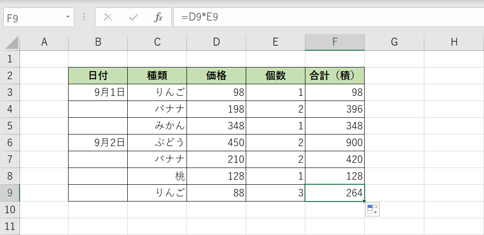Select the 9月1日 date cell
The image size is (484, 235).
pyautogui.click(x=98, y=93)
